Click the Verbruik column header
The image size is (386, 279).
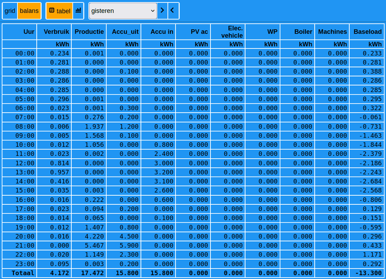click(54, 32)
